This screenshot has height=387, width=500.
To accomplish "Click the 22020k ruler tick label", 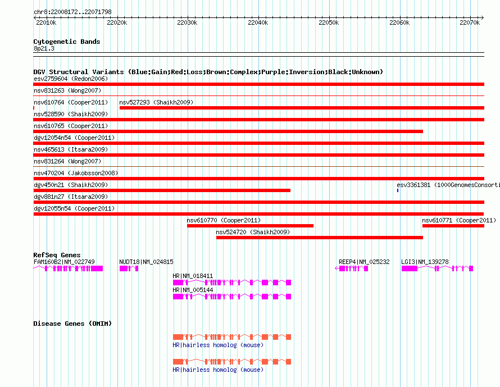I will [x=117, y=22].
